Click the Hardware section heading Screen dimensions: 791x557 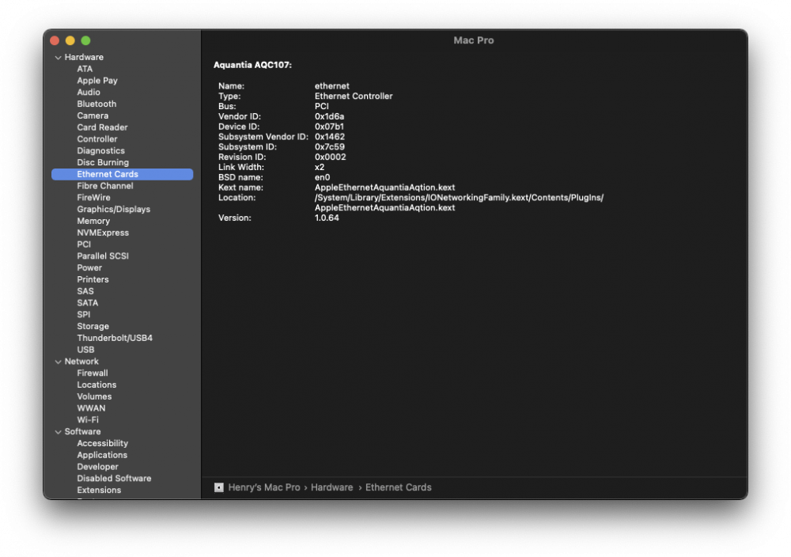(x=84, y=57)
